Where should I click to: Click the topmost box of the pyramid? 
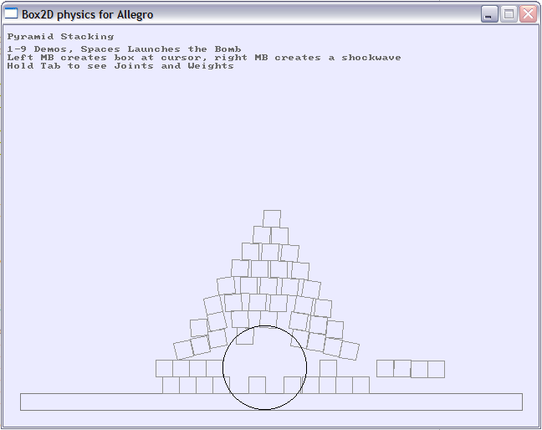(x=271, y=218)
